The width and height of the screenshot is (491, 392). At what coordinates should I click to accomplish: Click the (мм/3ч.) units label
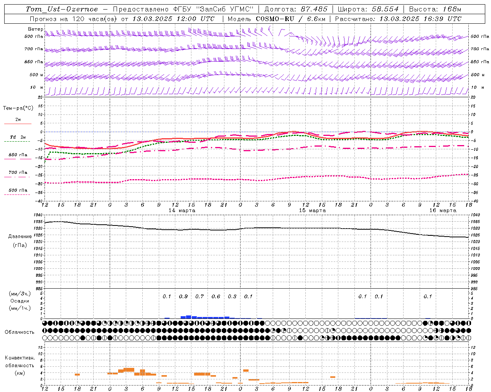pyautogui.click(x=20, y=294)
